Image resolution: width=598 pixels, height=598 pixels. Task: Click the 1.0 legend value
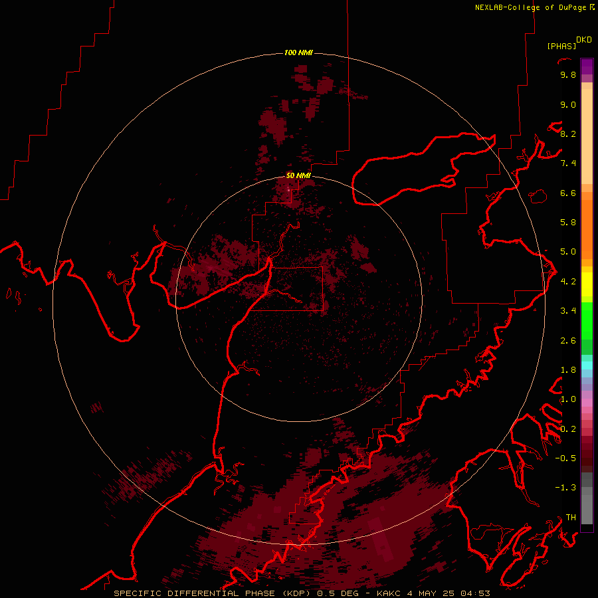(568, 399)
